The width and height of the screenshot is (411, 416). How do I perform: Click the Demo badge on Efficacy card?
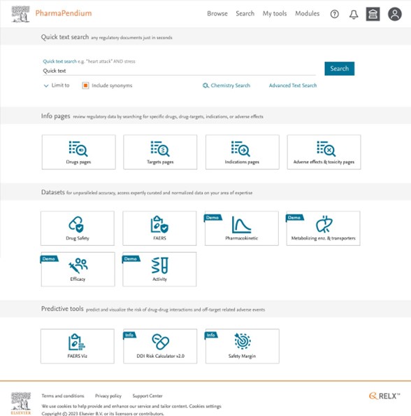pyautogui.click(x=49, y=259)
